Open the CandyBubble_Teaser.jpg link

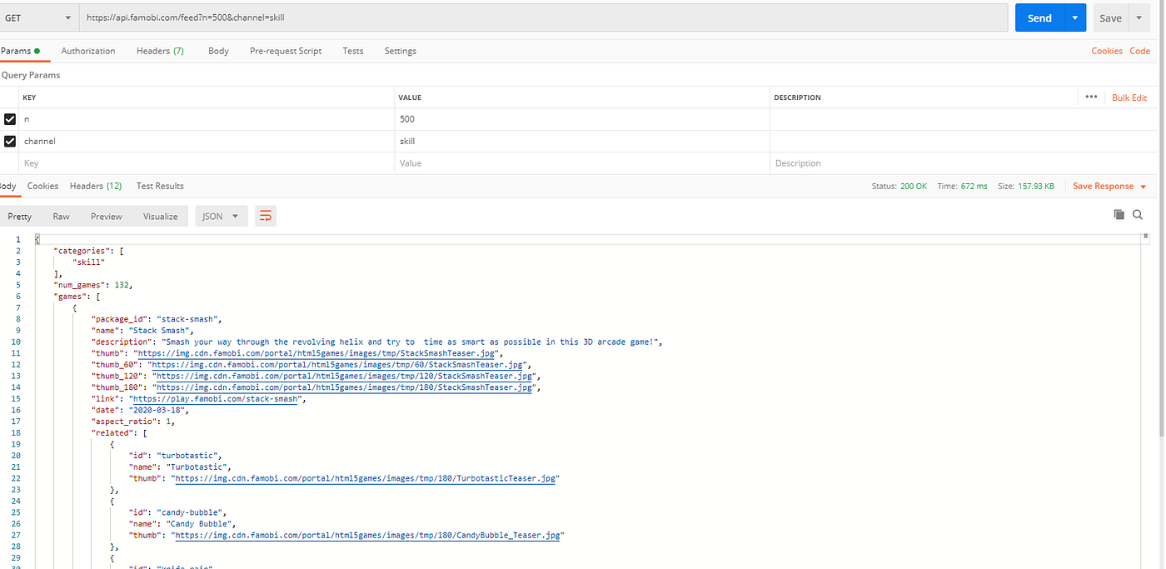(x=366, y=535)
